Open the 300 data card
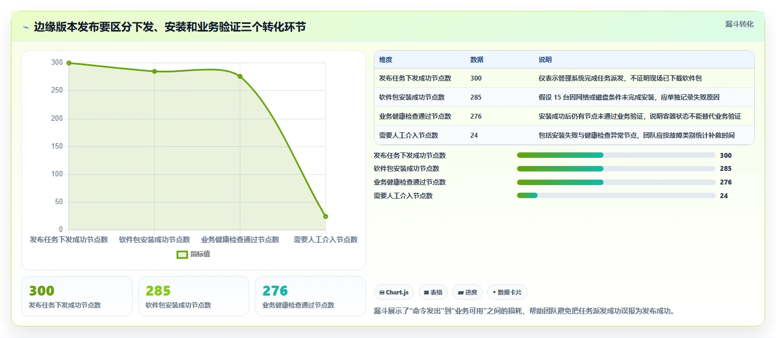 coord(77,296)
